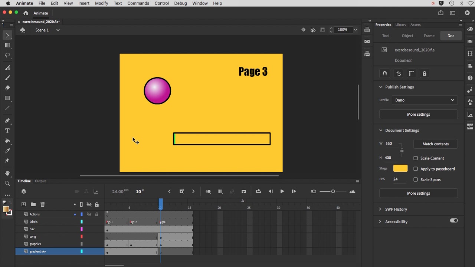This screenshot has height=267, width=475.
Task: Open the Timeline panel options menu
Action: (x=358, y=181)
